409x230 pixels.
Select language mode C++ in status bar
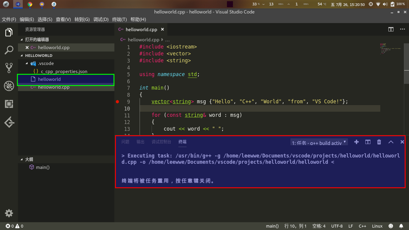coord(363,226)
